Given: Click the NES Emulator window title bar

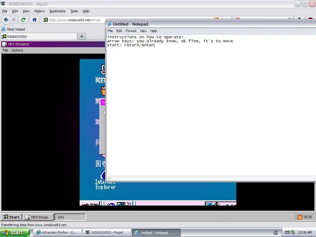Looking at the screenshot, I should 53,44.
